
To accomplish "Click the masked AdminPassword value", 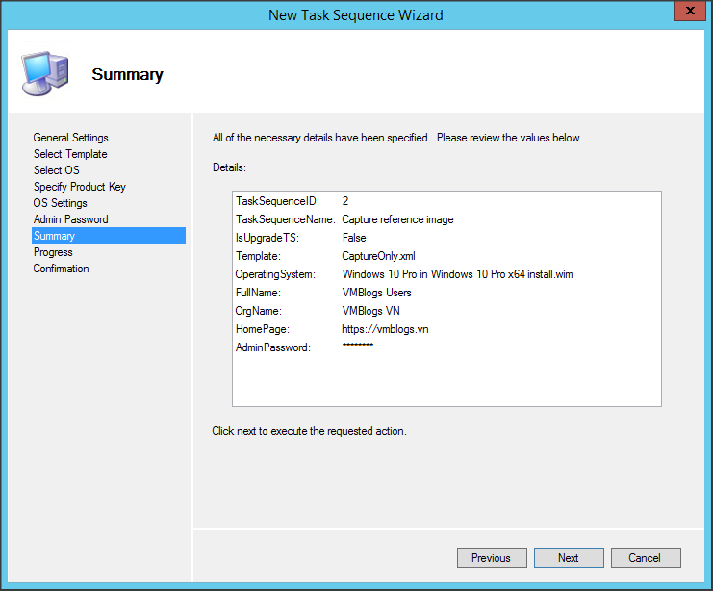I will pyautogui.click(x=357, y=346).
